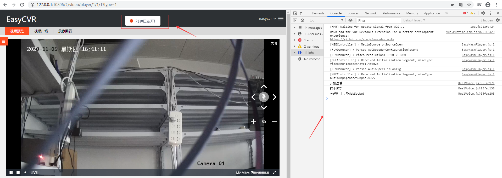Select the 视频预览 tab
The image size is (502, 178).
click(17, 31)
